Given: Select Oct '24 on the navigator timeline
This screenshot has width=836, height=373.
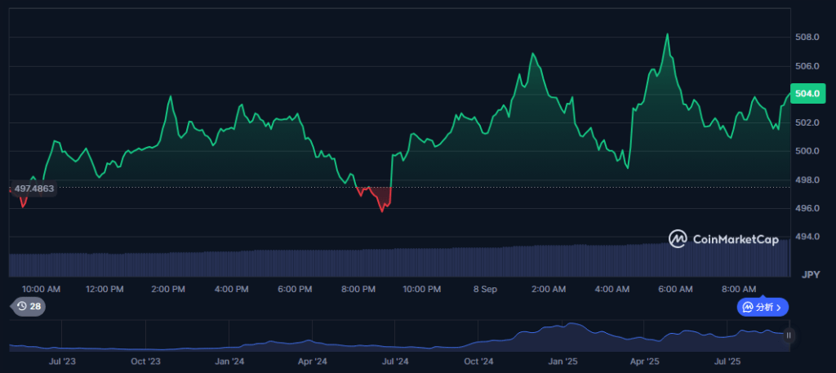Looking at the screenshot, I should tap(478, 362).
